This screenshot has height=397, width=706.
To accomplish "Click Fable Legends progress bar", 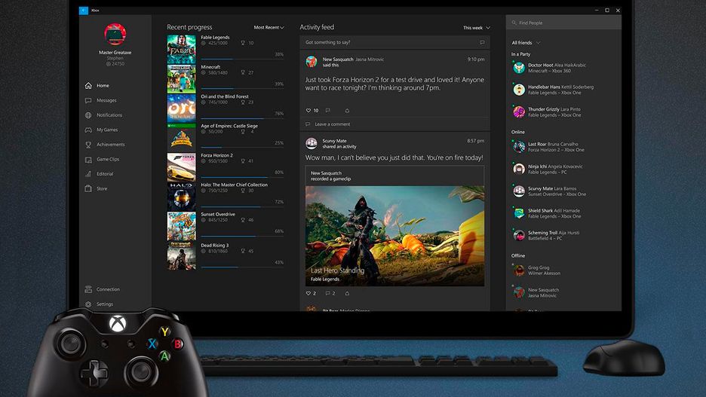I will (x=242, y=59).
